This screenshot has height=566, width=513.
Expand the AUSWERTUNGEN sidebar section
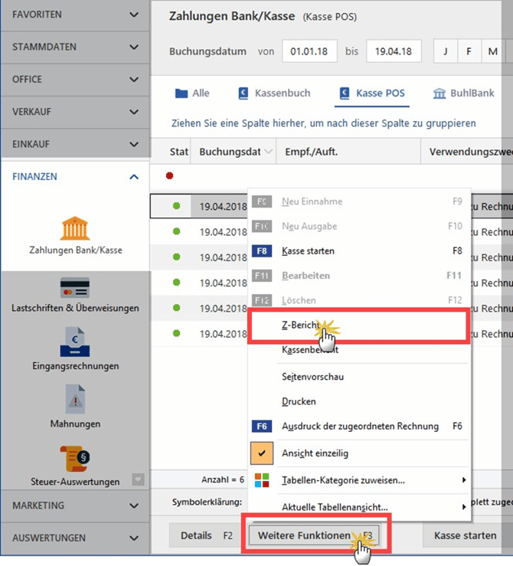coord(134,538)
